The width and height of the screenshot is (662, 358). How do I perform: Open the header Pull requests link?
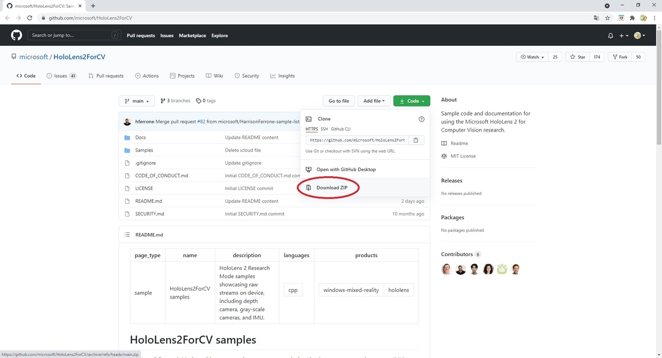click(x=141, y=36)
